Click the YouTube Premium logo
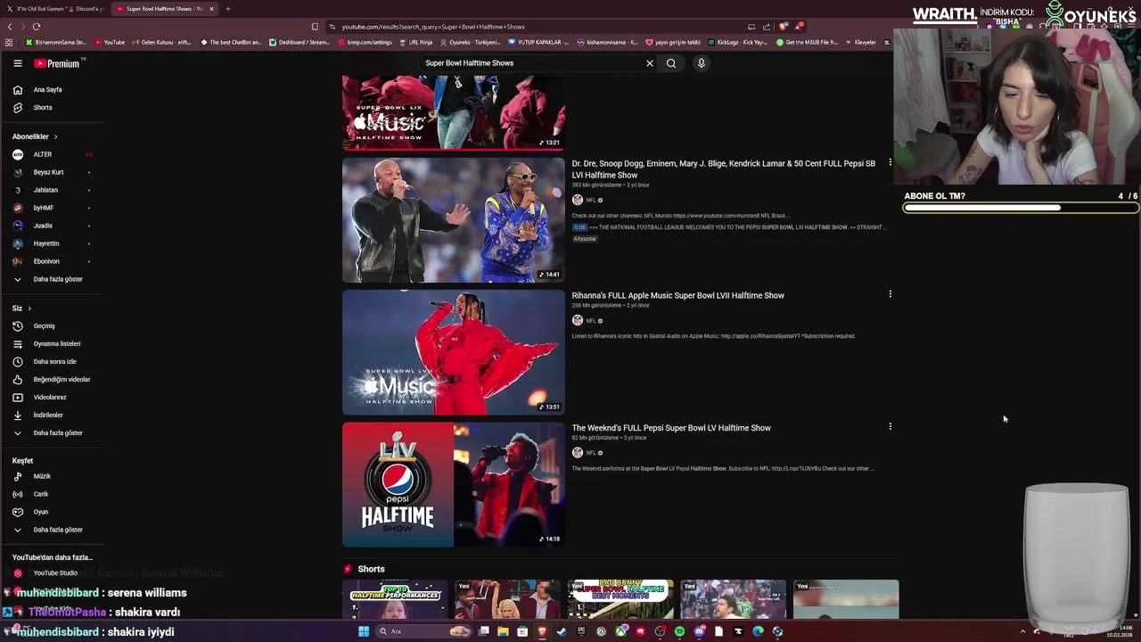 [x=58, y=63]
